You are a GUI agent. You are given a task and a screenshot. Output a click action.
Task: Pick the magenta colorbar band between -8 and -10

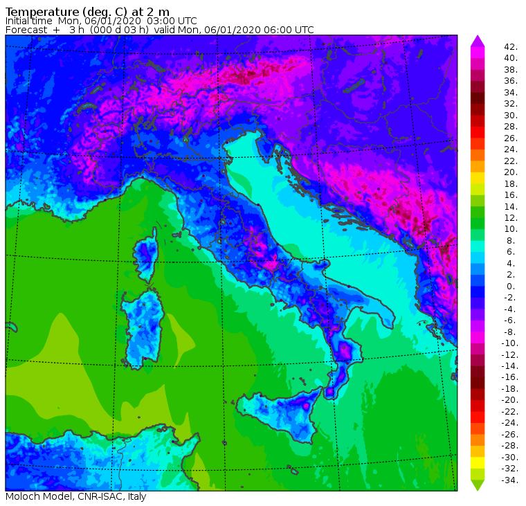478,338
